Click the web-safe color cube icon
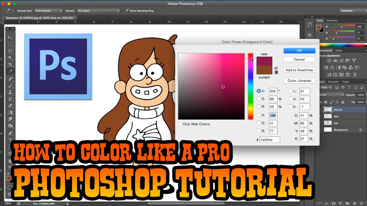 click(276, 68)
